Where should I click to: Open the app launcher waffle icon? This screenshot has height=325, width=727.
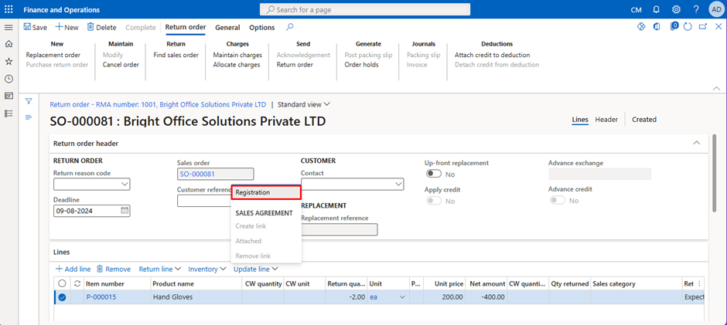pos(9,9)
